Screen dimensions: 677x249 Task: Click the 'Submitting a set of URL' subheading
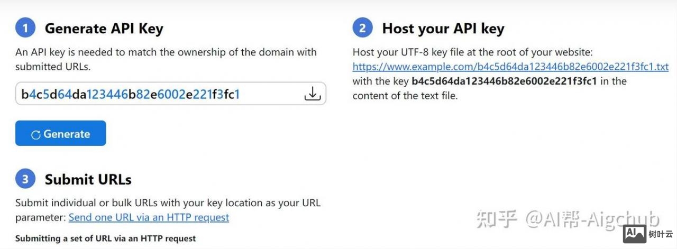[x=105, y=238]
